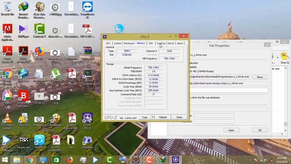Open the WinRAR archive desktop icon

87,53
